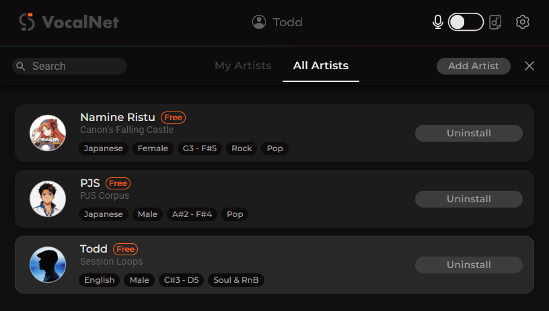The image size is (549, 311).
Task: Uninstall the PJS artist
Action: click(x=469, y=199)
